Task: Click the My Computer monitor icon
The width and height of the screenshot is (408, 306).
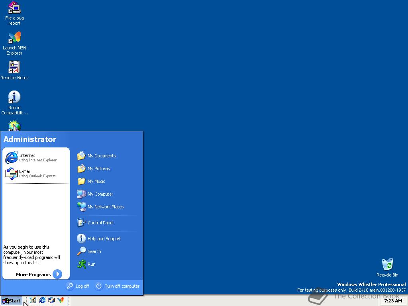Action: [81, 194]
